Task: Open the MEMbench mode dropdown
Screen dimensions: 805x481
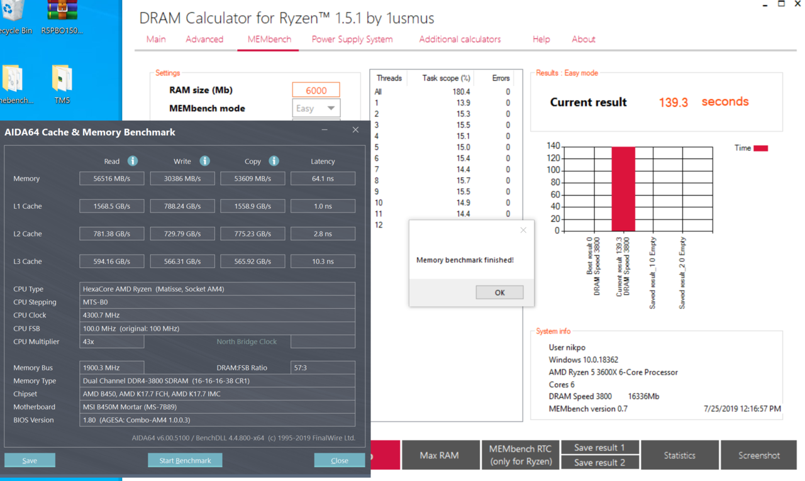Action: 316,108
